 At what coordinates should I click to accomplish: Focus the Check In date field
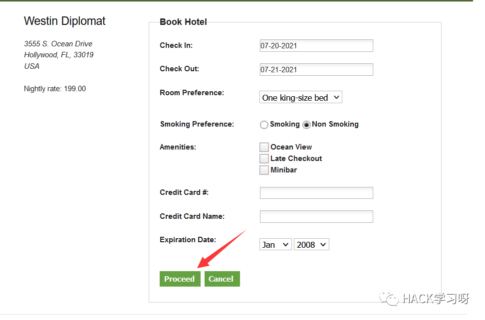point(316,46)
